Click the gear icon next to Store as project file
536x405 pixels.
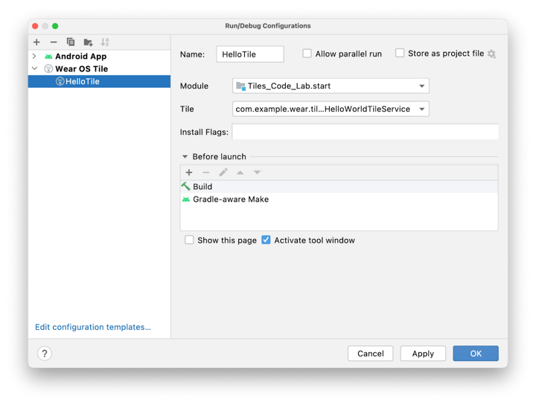[491, 54]
